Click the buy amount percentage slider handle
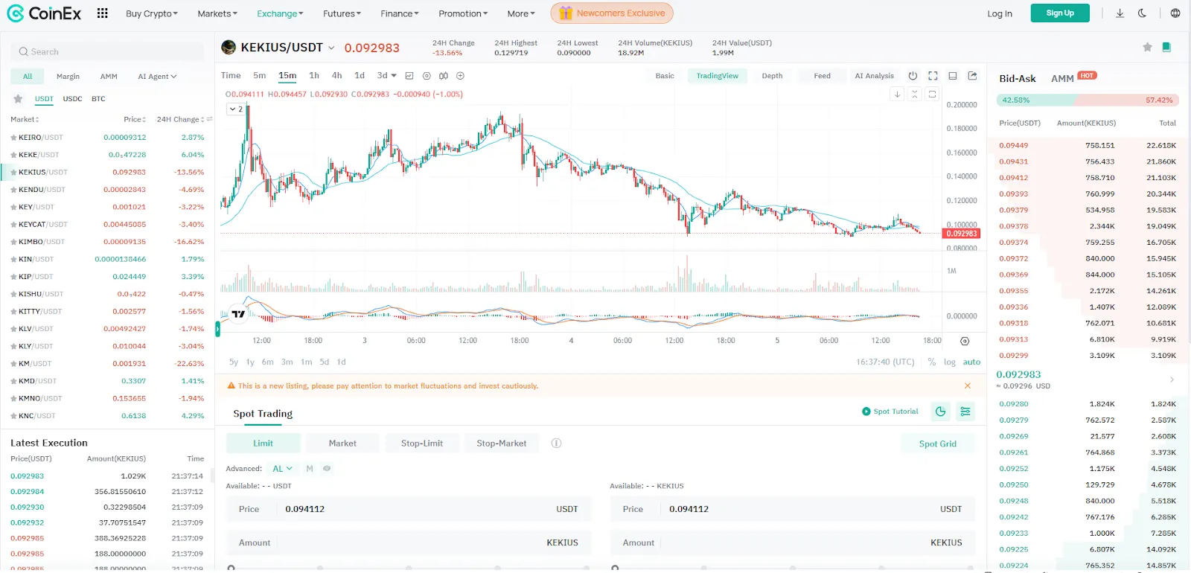The height and width of the screenshot is (573, 1191). (x=232, y=569)
